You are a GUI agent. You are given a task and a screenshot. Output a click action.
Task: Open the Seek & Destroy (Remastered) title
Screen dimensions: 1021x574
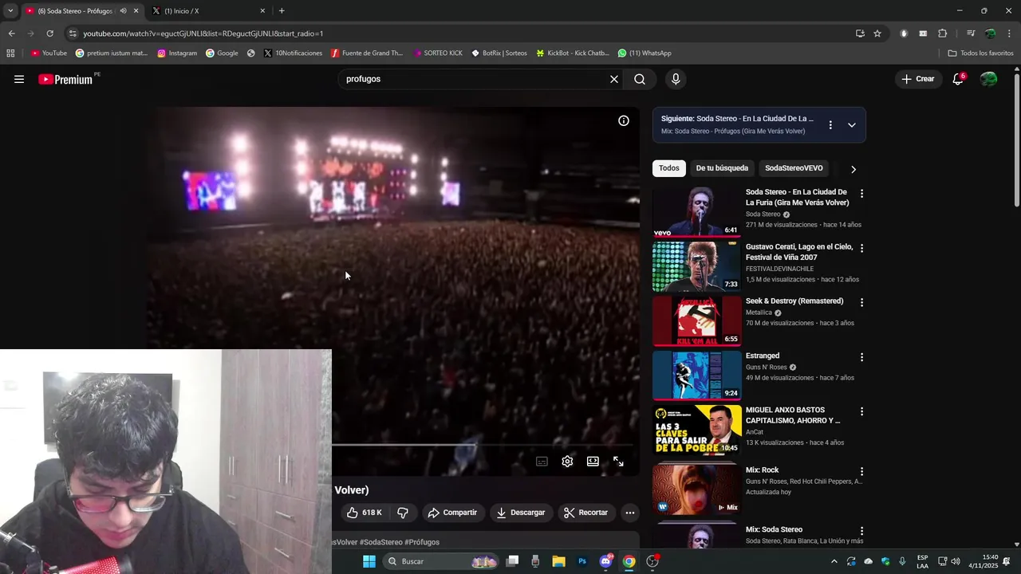(x=794, y=301)
